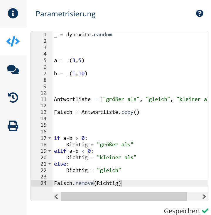211x215 pixels.
Task: Click the "gleich" string on line 11
Action: pyautogui.click(x=158, y=99)
